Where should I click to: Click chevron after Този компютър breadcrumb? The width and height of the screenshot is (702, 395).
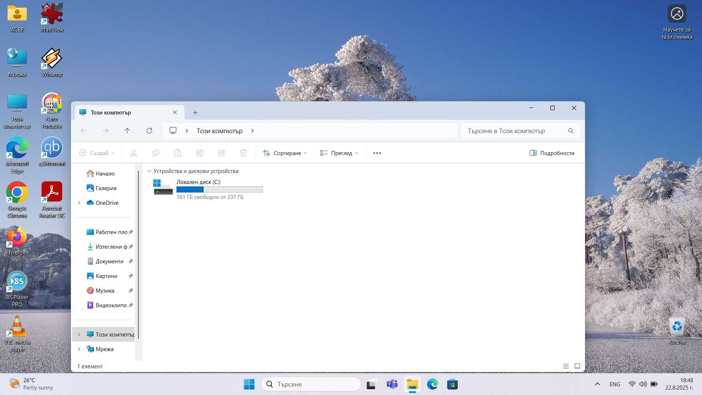(252, 131)
